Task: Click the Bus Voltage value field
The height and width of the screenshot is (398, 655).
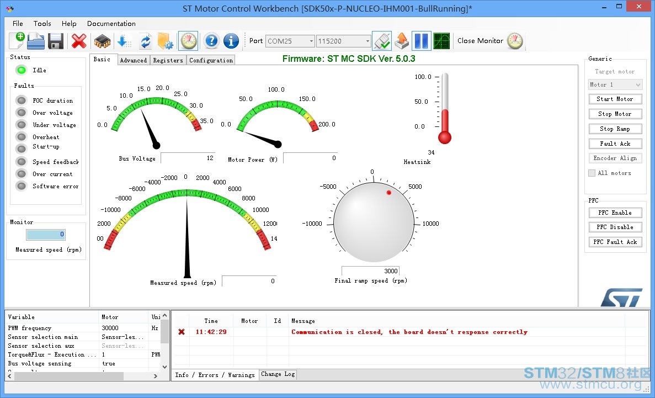Action: (188, 158)
